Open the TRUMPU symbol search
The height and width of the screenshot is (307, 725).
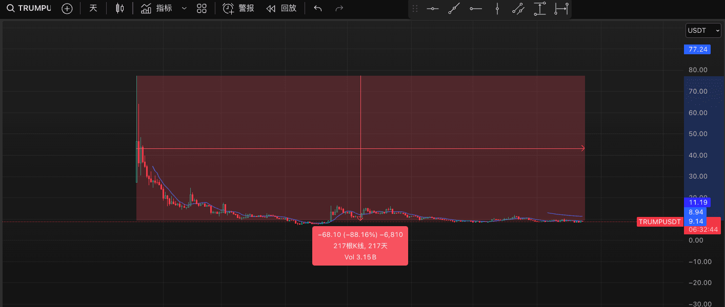pos(29,8)
